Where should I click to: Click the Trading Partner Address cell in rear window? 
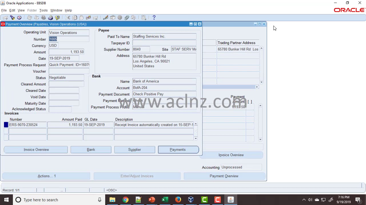point(238,49)
